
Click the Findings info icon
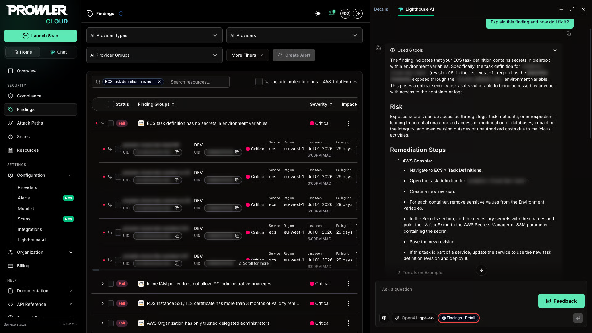pos(121,14)
